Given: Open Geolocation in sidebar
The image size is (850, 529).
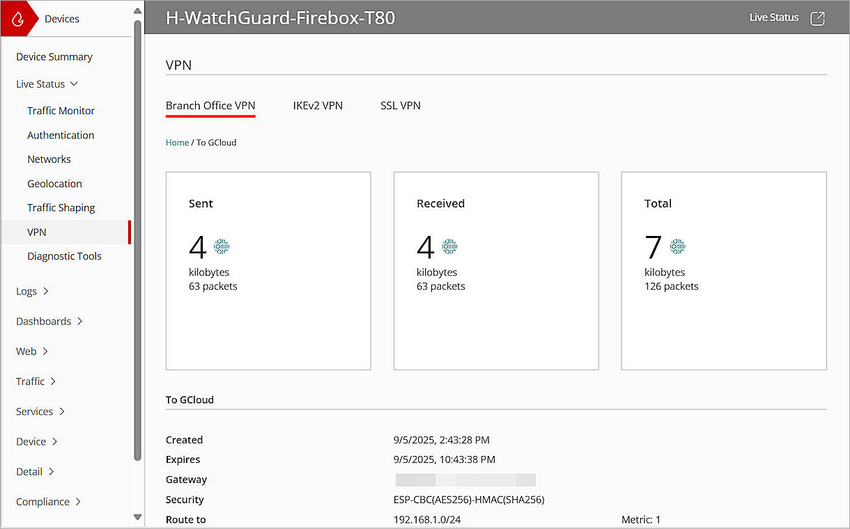Looking at the screenshot, I should [54, 184].
